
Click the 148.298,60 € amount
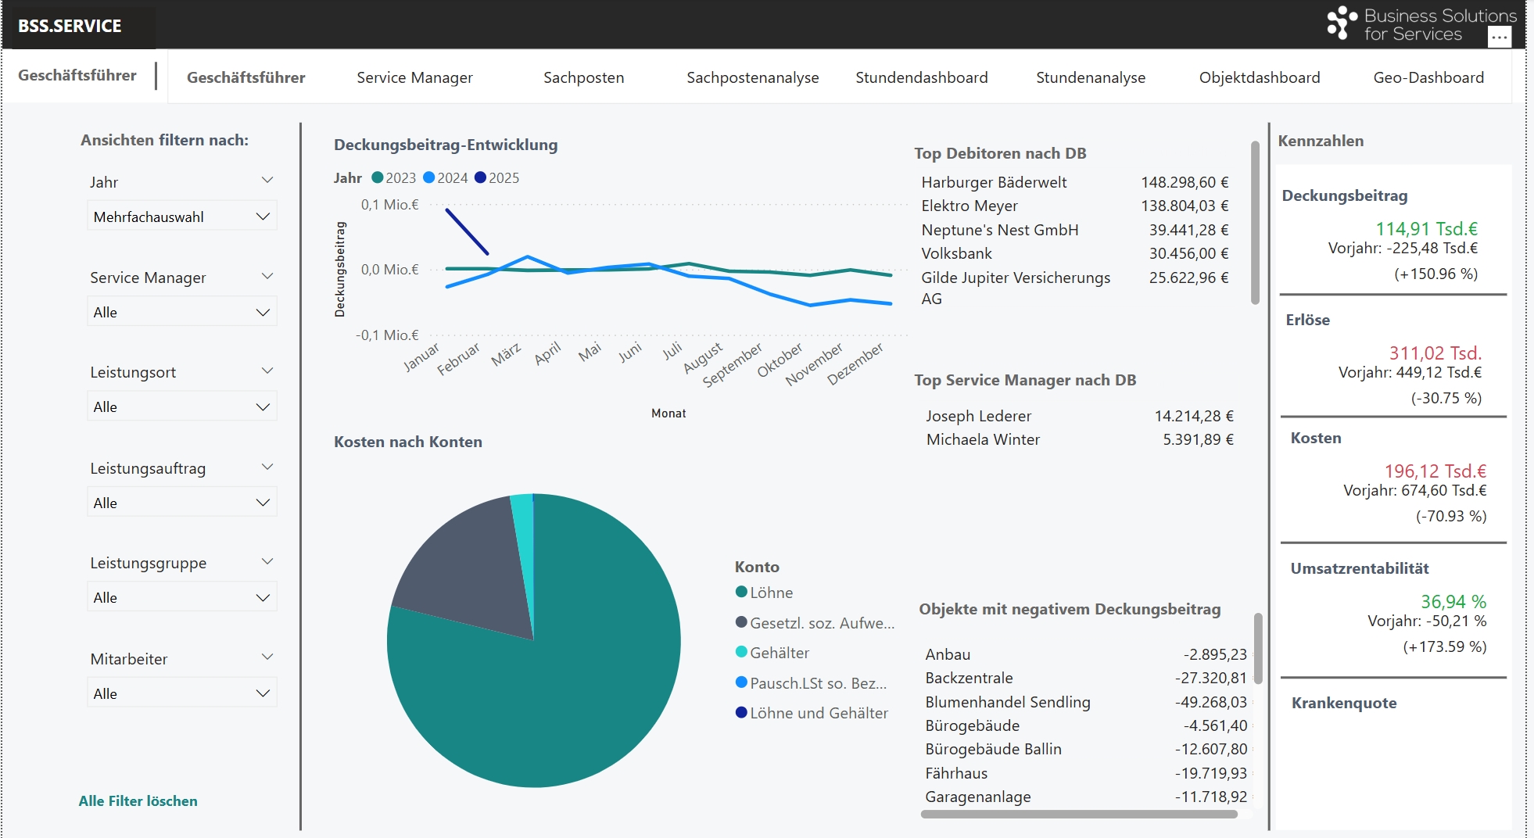(1185, 182)
